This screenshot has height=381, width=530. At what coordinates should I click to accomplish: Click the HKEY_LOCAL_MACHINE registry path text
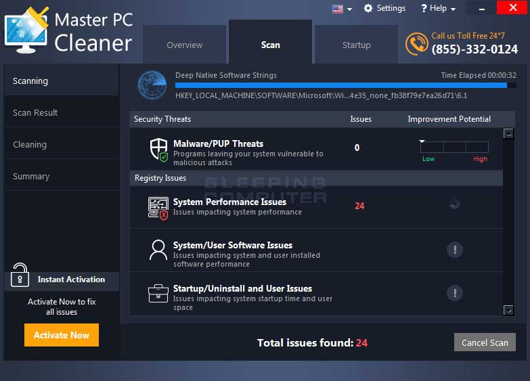321,95
